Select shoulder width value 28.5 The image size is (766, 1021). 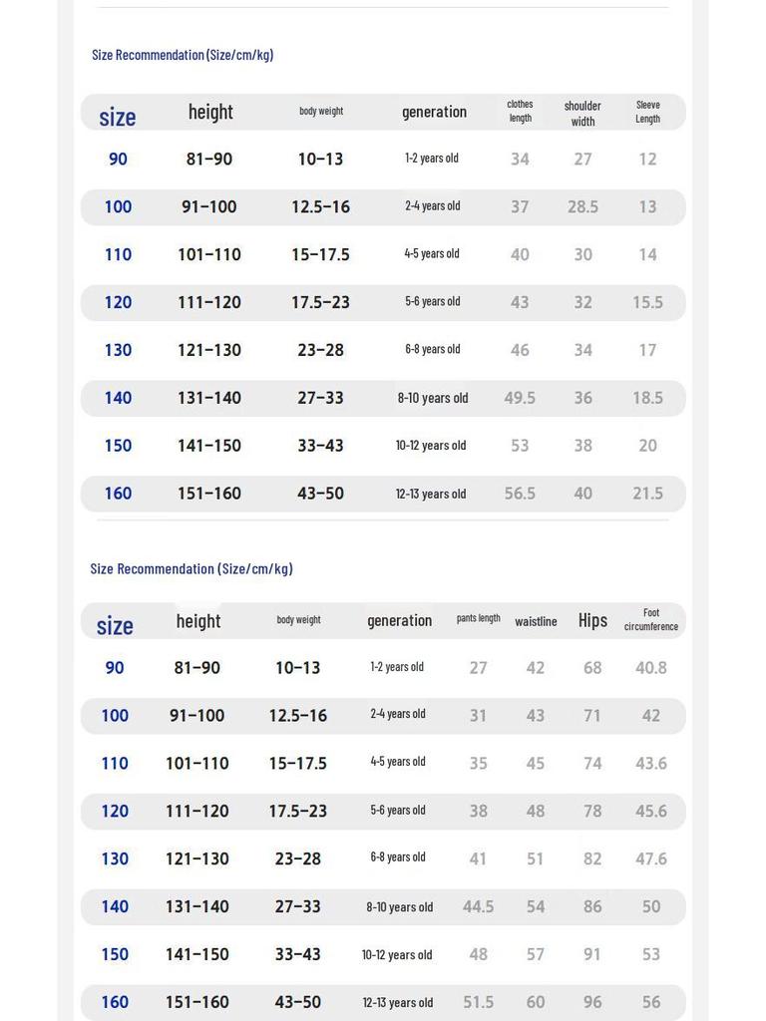[x=582, y=207]
